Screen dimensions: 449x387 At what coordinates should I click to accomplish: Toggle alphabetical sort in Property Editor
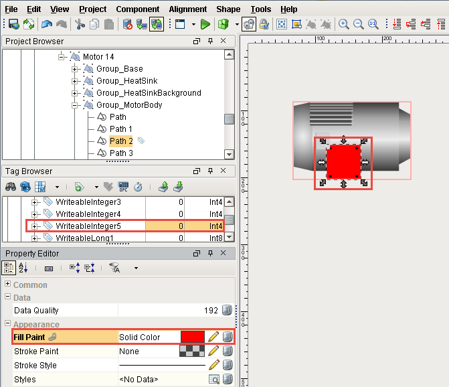23,268
